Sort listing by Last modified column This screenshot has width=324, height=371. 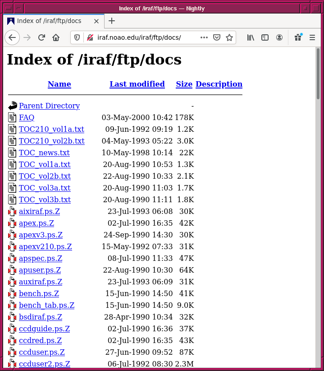[x=137, y=84]
